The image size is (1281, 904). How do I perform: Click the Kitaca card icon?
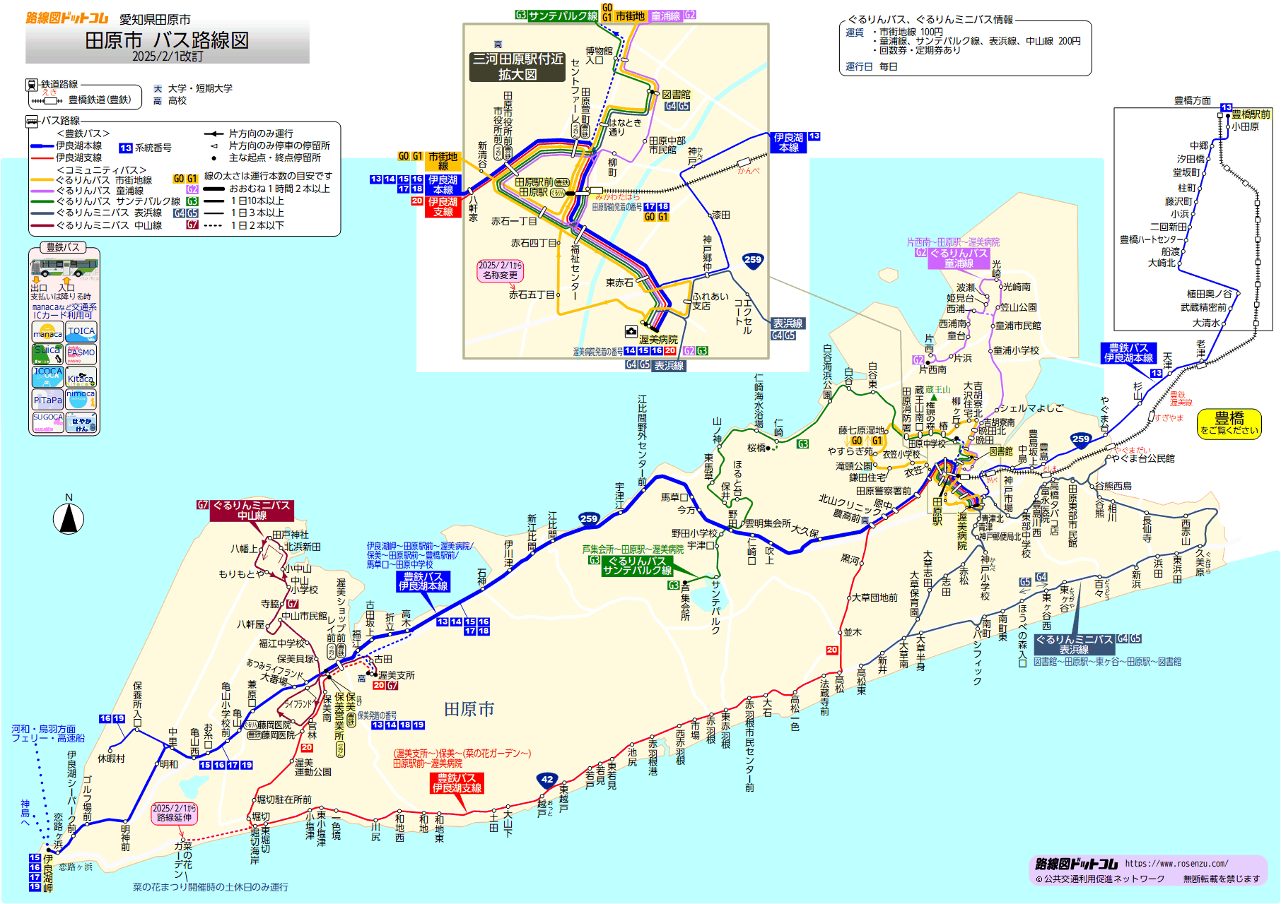pos(81,376)
